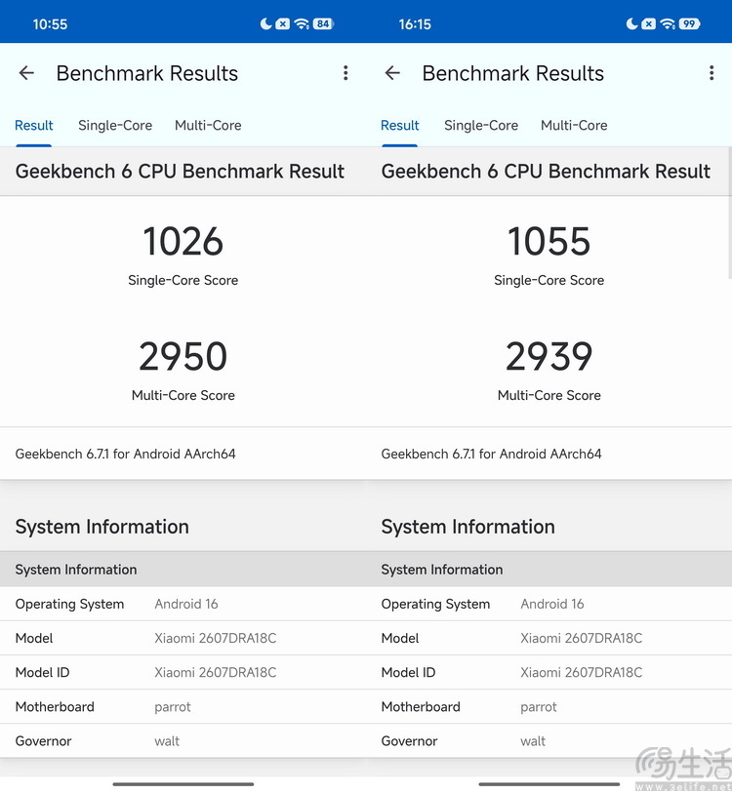Tap the large System Information heading in right screen
732x792 pixels.
(x=468, y=527)
